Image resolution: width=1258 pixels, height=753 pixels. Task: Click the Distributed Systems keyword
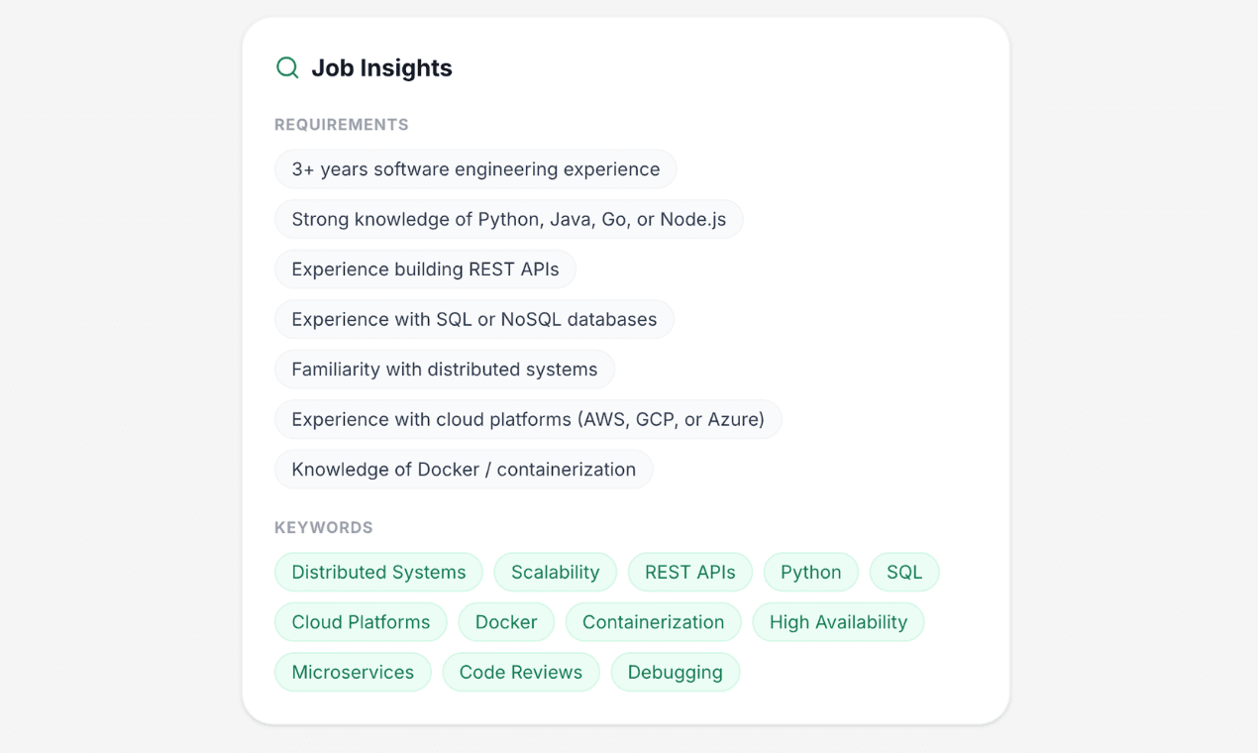[377, 572]
